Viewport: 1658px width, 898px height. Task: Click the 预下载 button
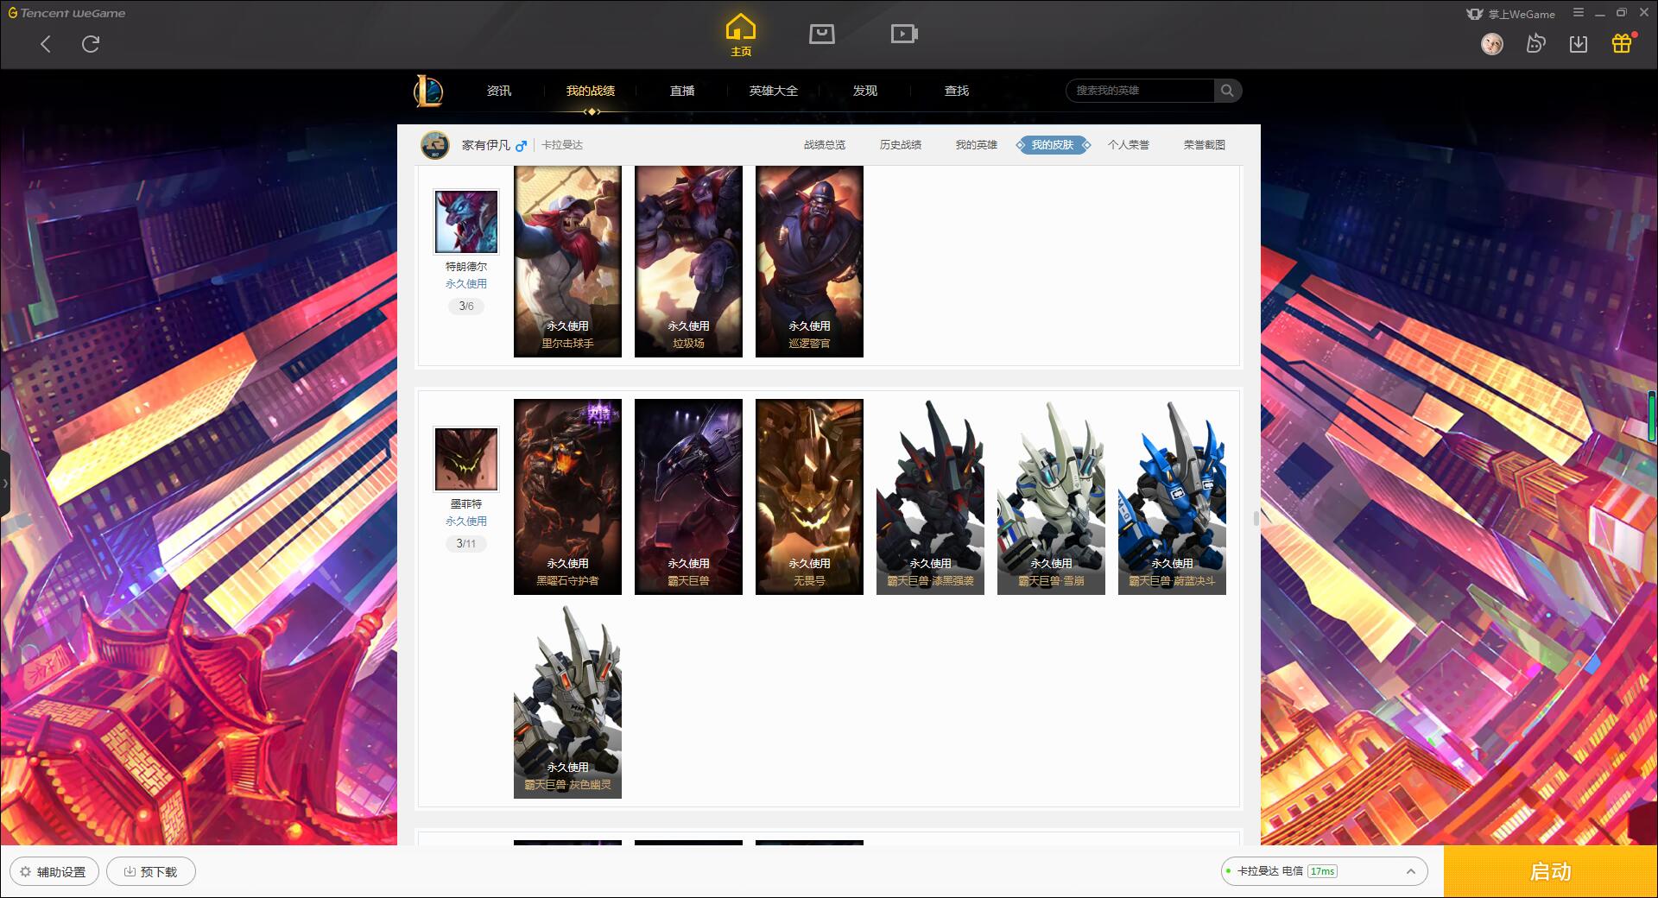[151, 871]
